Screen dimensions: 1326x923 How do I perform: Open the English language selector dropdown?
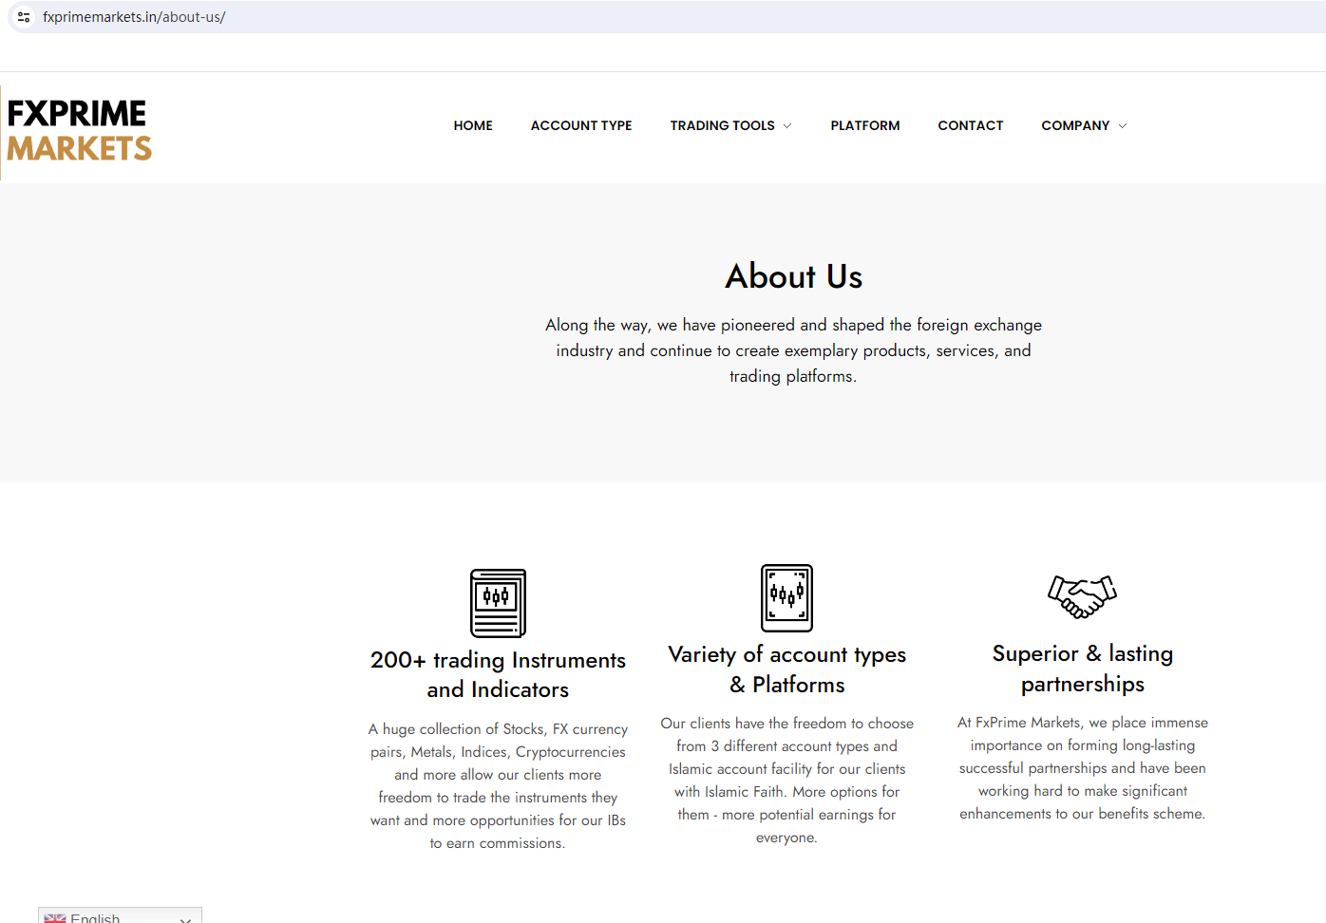(120, 915)
